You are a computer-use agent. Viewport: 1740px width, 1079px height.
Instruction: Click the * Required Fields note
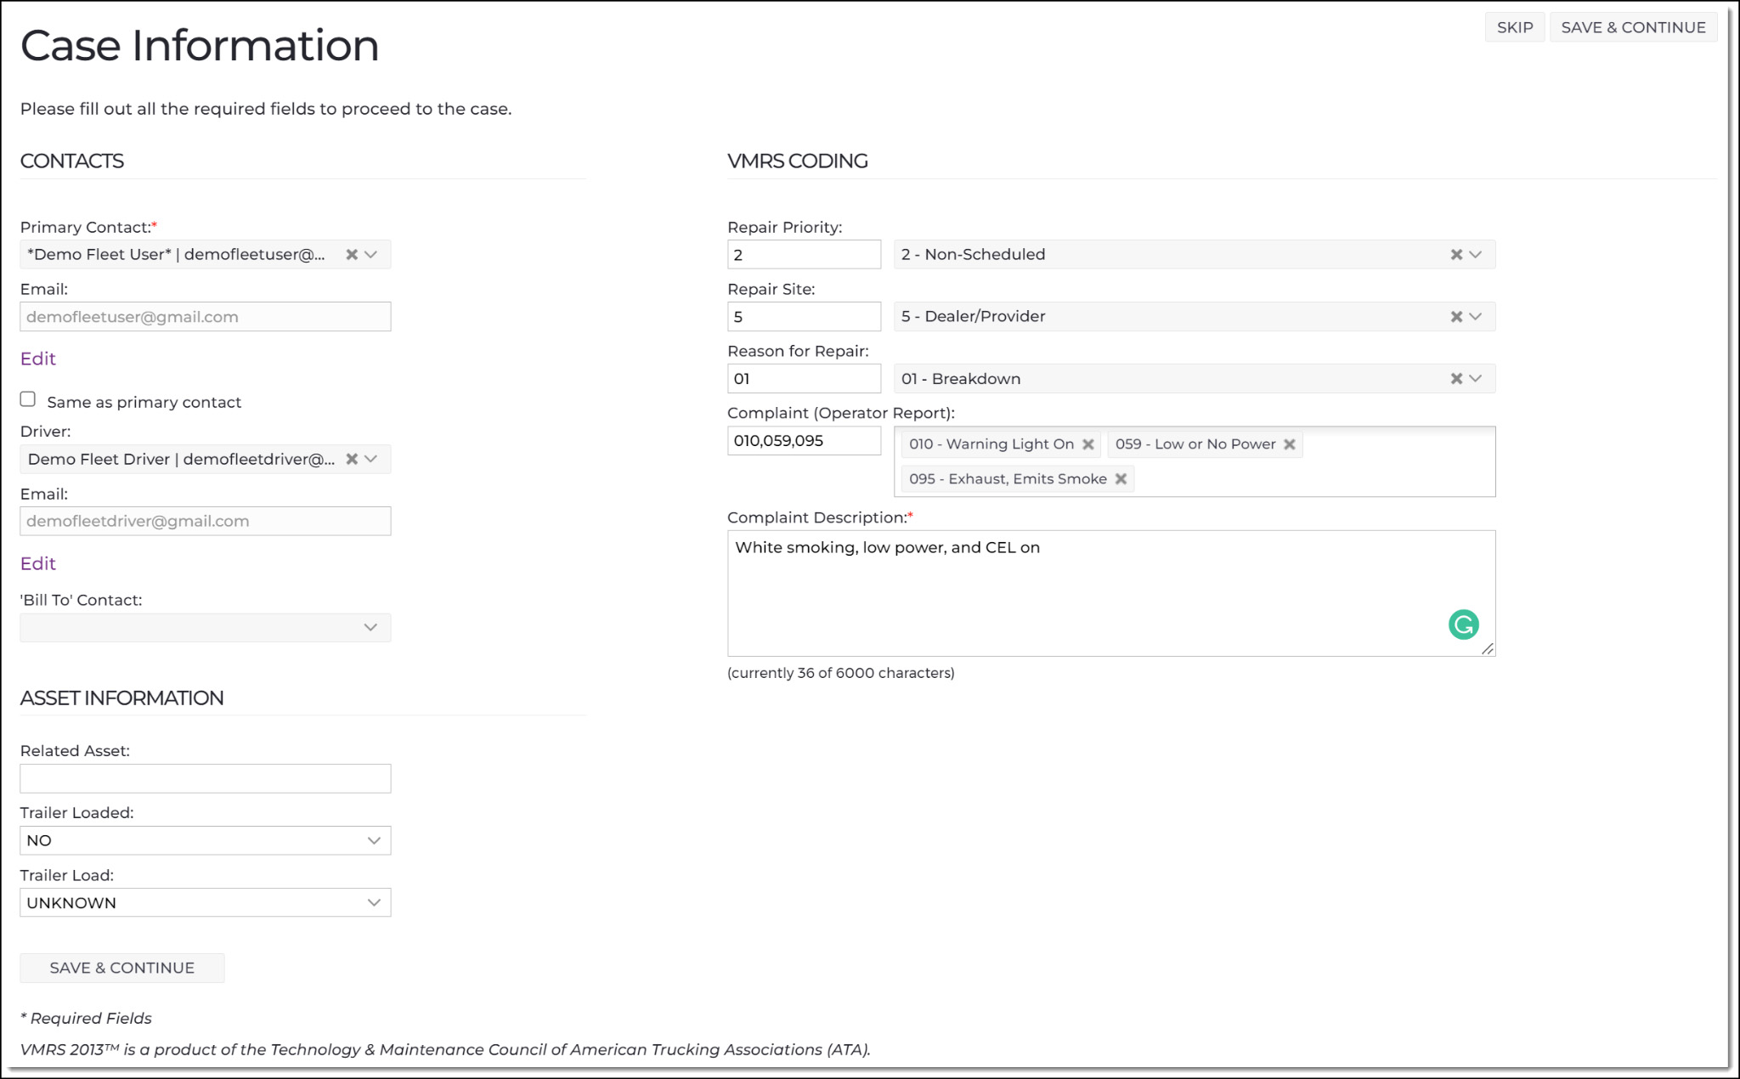(x=86, y=1019)
